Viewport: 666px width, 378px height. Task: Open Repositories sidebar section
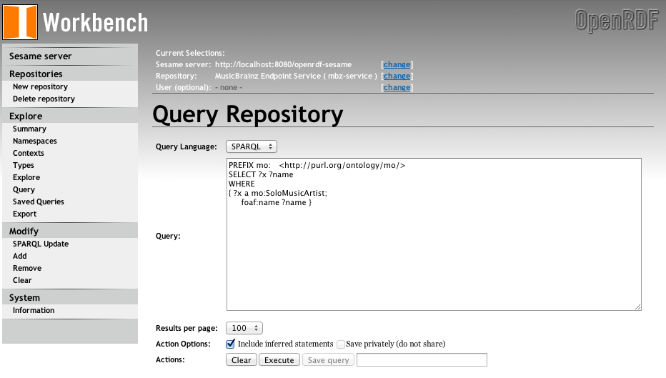point(36,74)
